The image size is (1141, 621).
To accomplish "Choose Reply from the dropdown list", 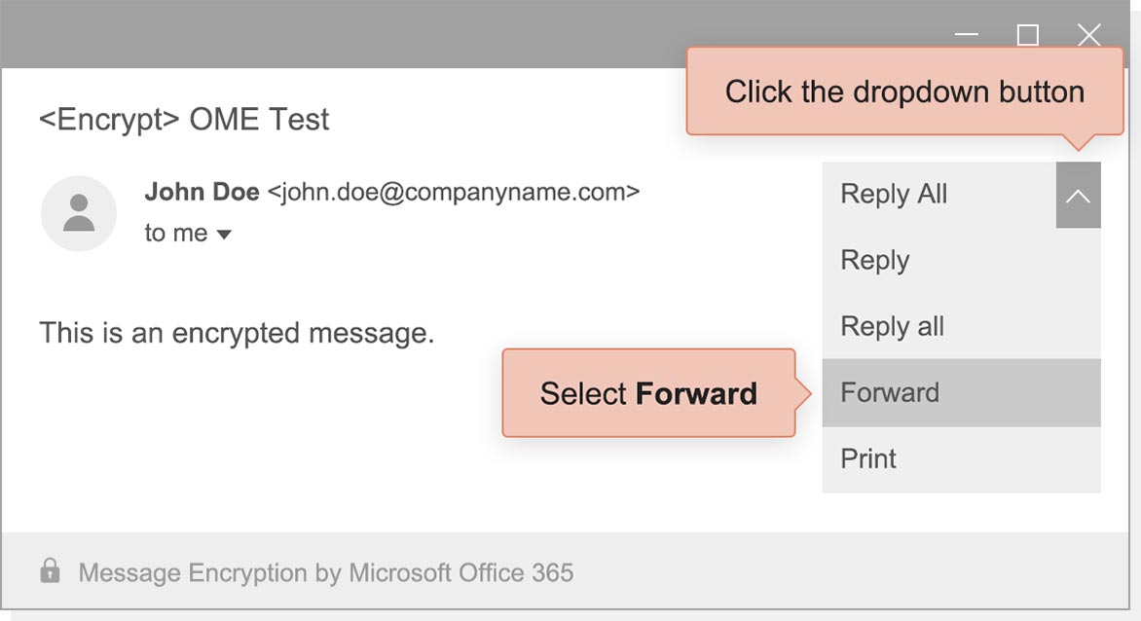I will tap(874, 261).
